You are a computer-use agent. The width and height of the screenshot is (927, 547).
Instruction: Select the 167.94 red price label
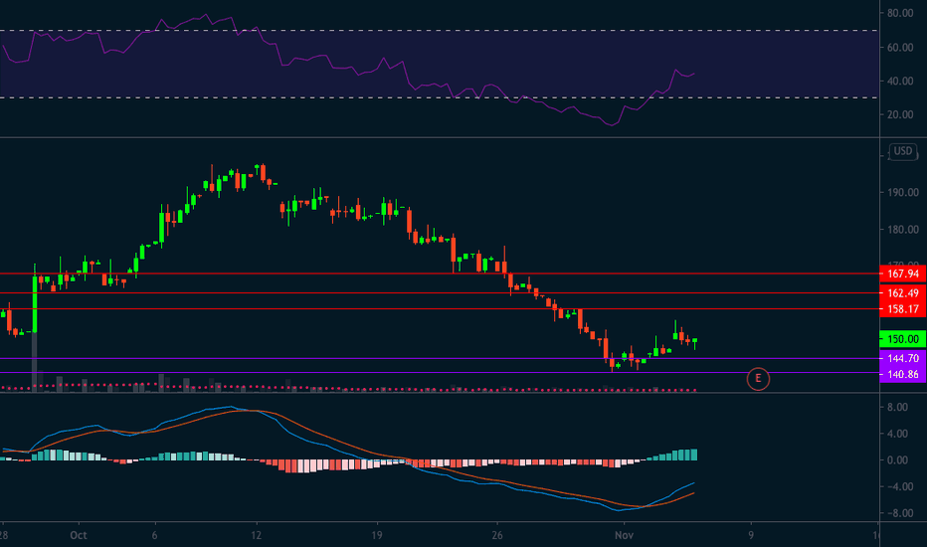click(903, 273)
